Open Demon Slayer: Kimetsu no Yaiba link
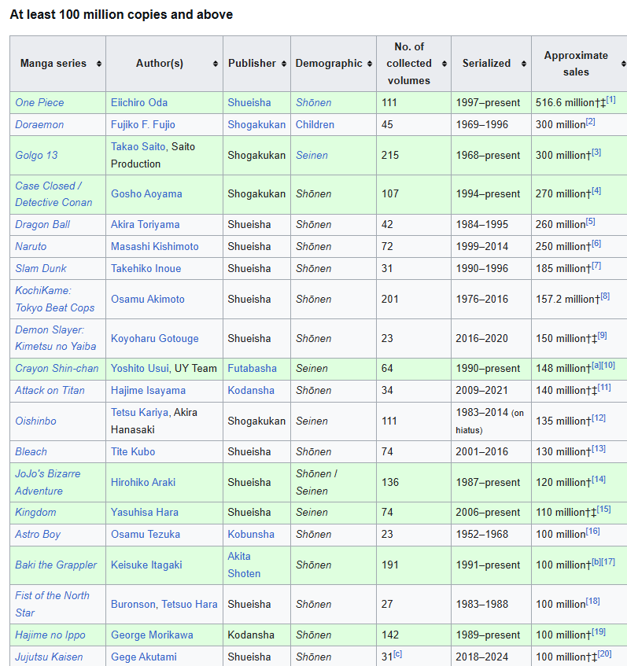The width and height of the screenshot is (627, 666). point(56,339)
